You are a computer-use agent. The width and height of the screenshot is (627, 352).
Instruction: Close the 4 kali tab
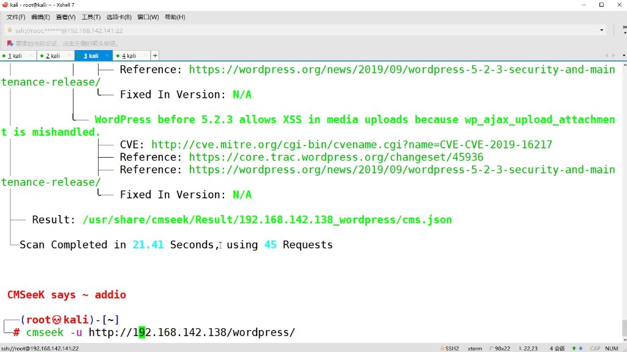tap(145, 56)
